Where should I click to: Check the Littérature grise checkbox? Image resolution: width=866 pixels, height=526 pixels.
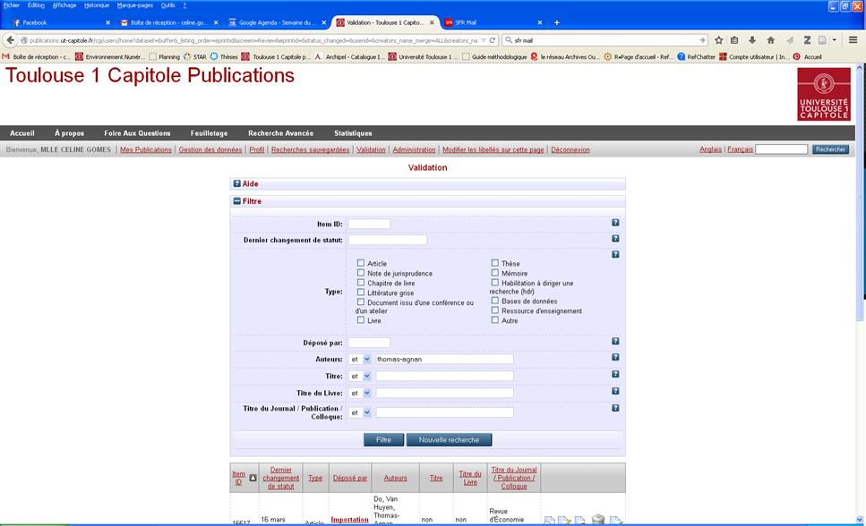tap(361, 293)
